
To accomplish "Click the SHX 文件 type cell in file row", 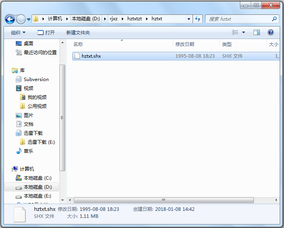I will point(232,56).
